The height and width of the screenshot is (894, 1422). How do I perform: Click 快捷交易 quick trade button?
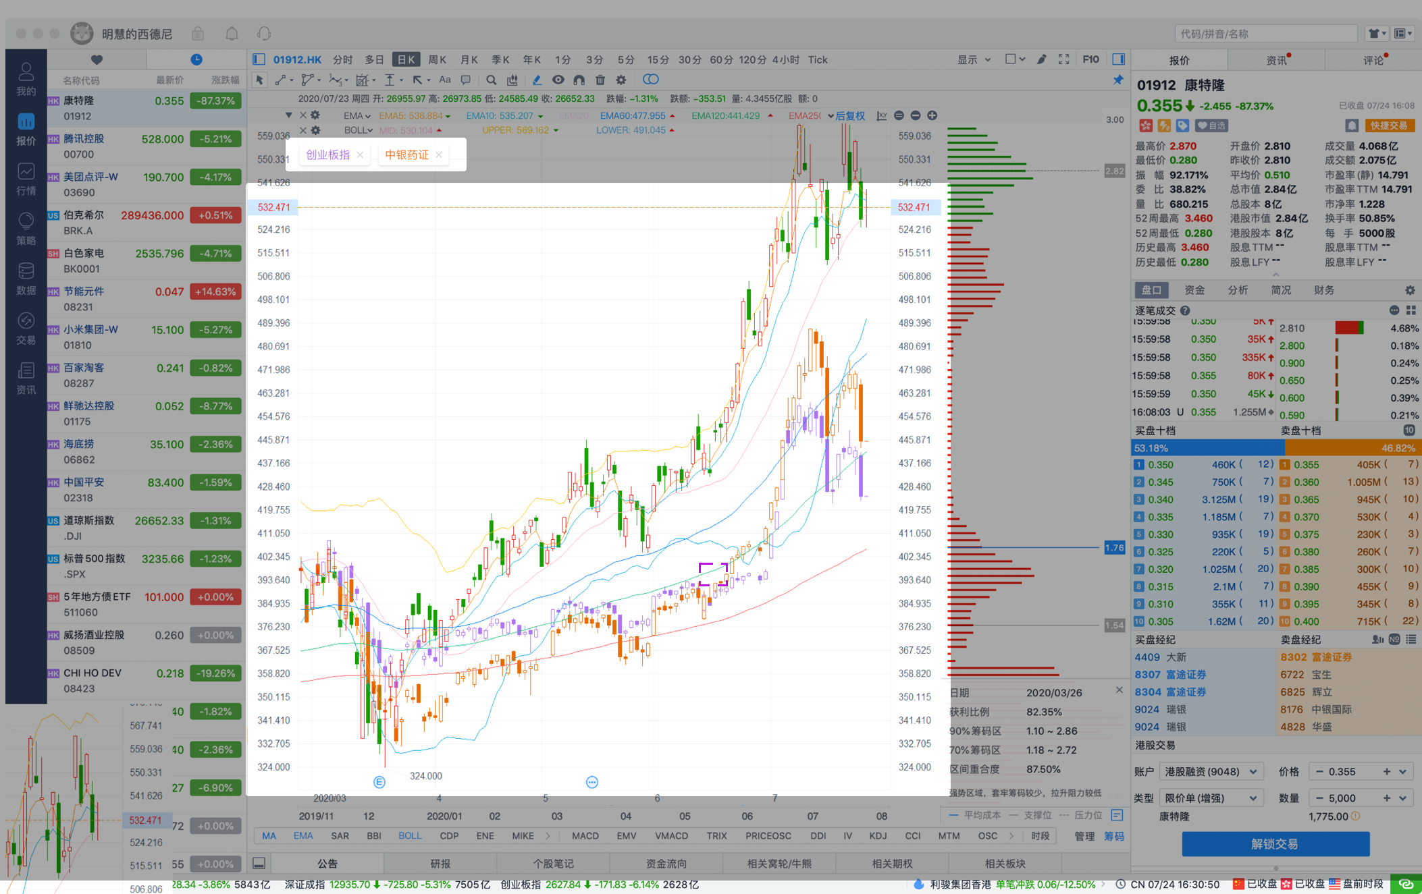1390,125
